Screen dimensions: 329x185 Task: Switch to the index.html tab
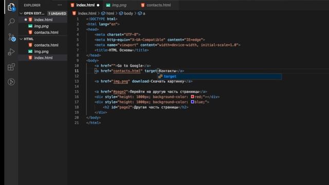point(85,5)
